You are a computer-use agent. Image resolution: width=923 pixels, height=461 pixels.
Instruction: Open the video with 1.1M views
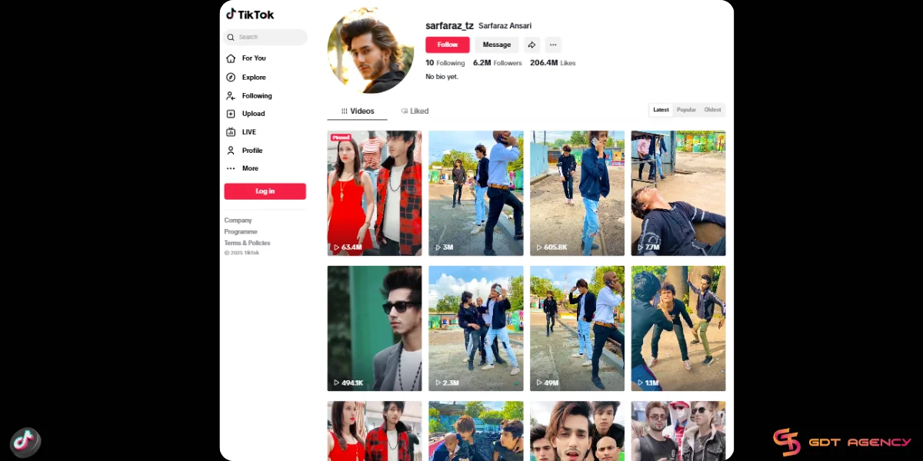[678, 328]
